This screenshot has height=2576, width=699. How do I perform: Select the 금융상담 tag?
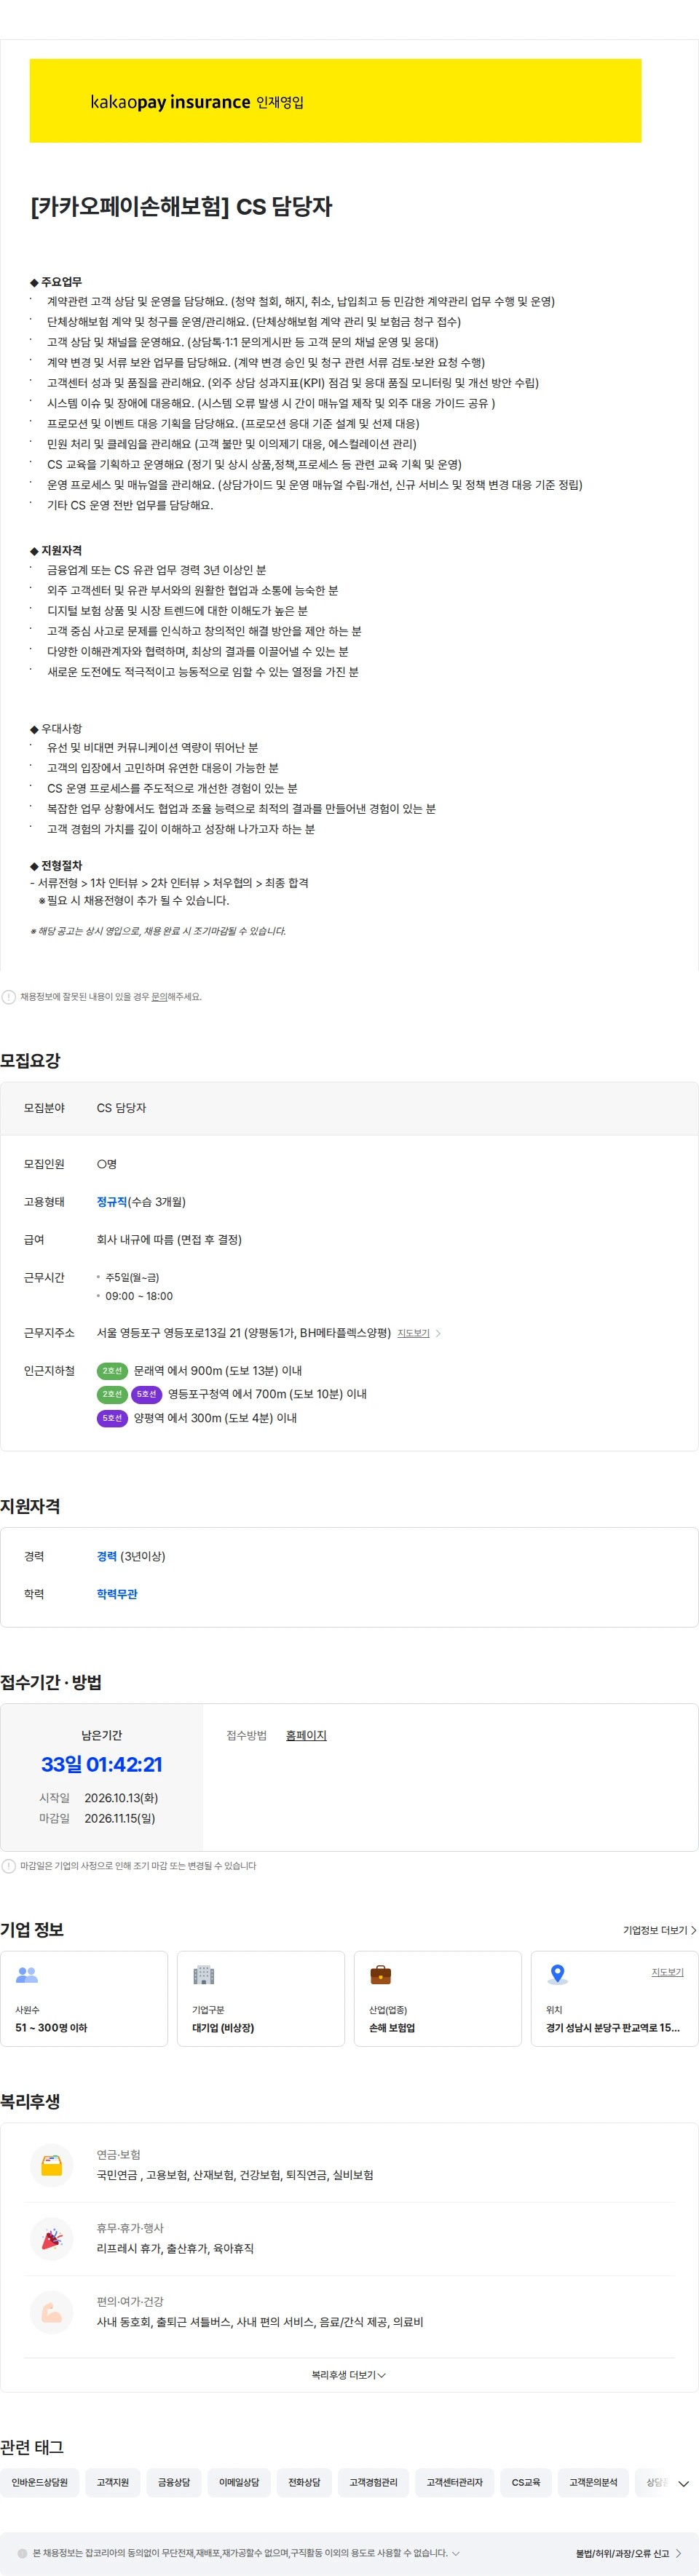174,2482
